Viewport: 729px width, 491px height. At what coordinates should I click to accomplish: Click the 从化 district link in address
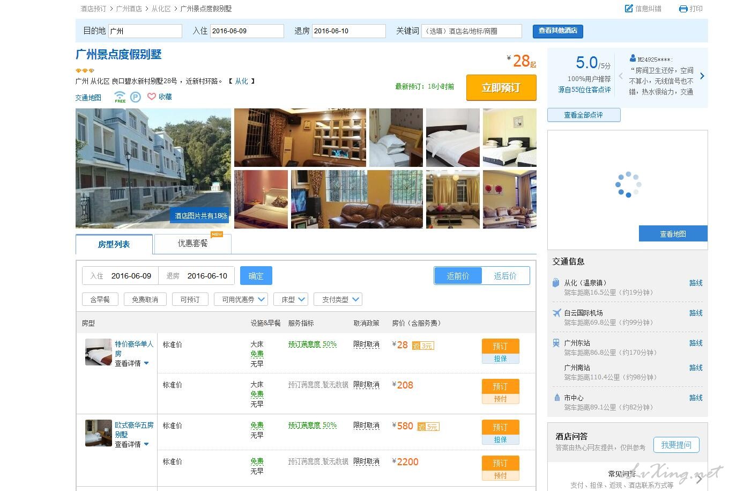(242, 81)
